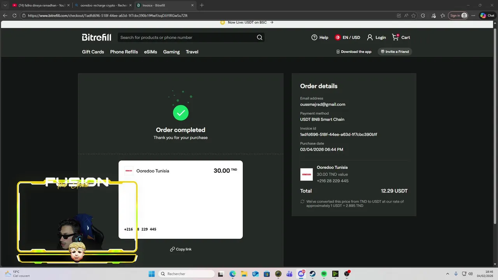498x280 pixels.
Task: Open File Explorer from the taskbar
Action: coord(244,274)
